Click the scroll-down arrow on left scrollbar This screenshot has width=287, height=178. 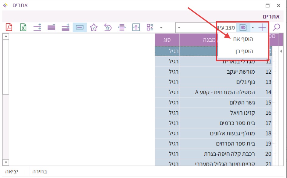pyautogui.click(x=6, y=162)
